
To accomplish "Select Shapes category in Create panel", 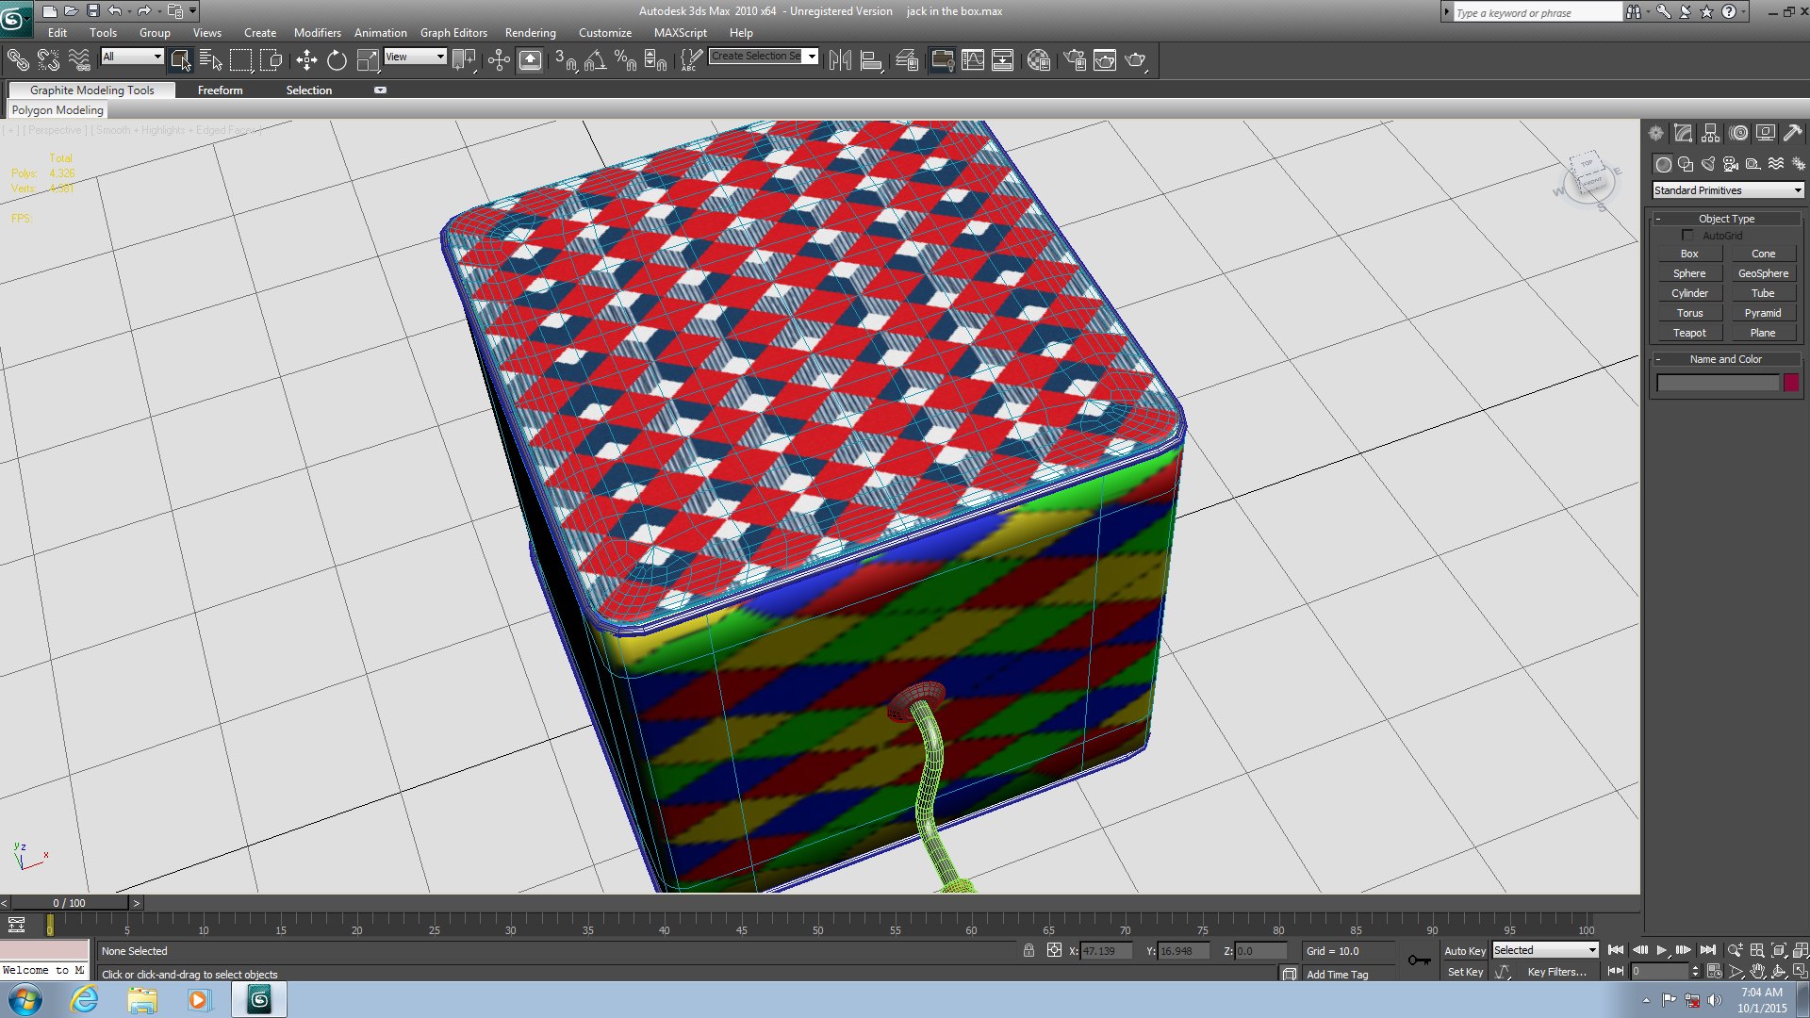I will [x=1686, y=164].
